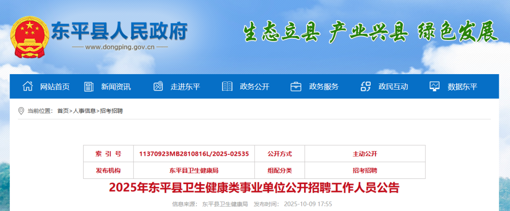
Task: Open the 网站首页 menu item
Action: pyautogui.click(x=55, y=87)
